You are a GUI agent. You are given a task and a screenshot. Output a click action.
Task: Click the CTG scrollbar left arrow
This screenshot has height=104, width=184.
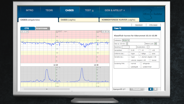(x=22, y=89)
